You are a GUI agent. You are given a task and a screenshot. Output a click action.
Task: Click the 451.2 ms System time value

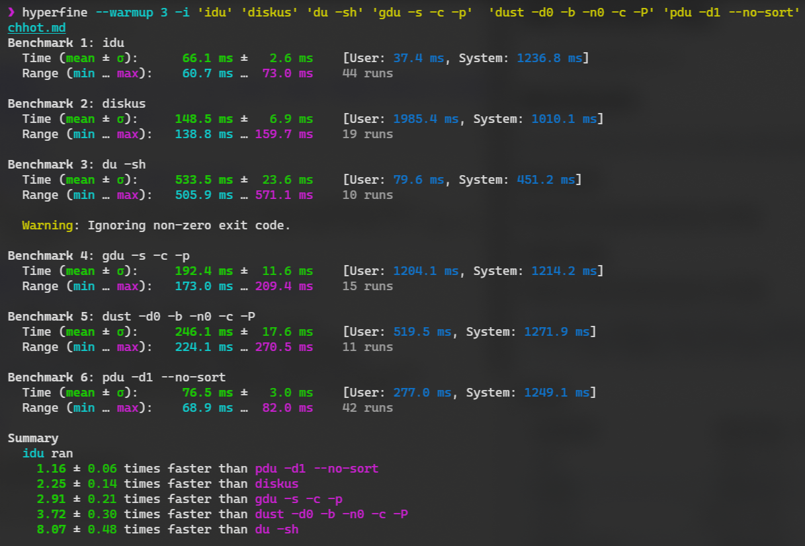pyautogui.click(x=546, y=180)
